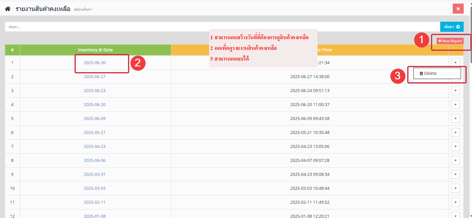Open row 6 action dropdown arrow
Screen dimensions: 472x218
click(455, 132)
